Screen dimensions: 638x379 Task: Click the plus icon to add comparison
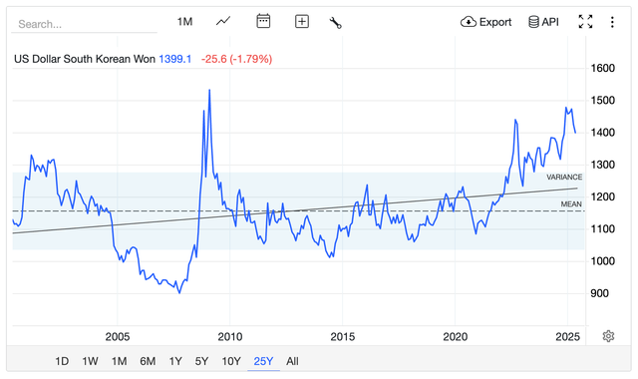click(x=302, y=21)
